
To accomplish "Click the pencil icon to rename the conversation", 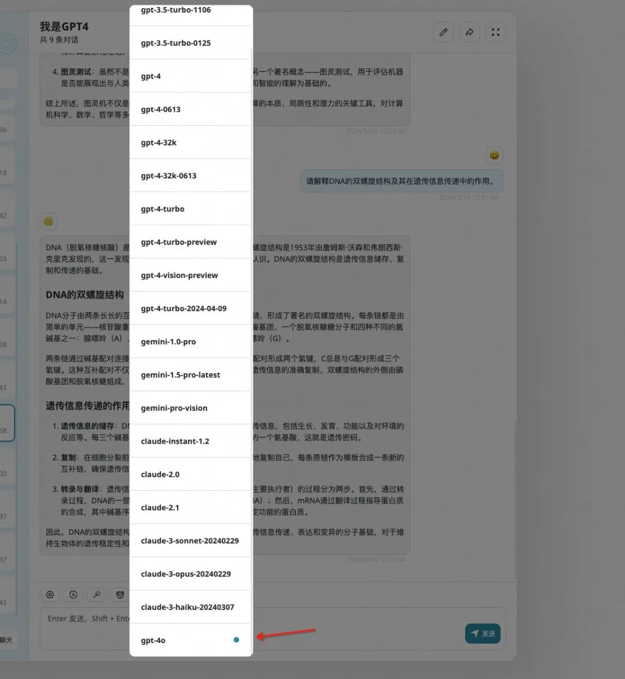I will [x=443, y=32].
